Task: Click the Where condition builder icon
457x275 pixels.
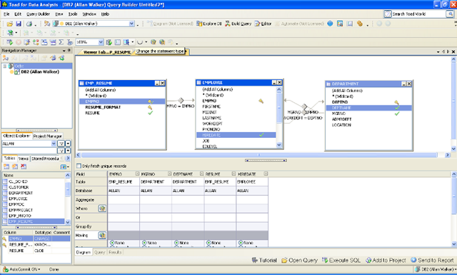Action: 102,209
